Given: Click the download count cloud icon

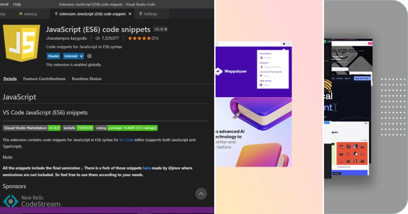Looking at the screenshot, I should (98, 38).
